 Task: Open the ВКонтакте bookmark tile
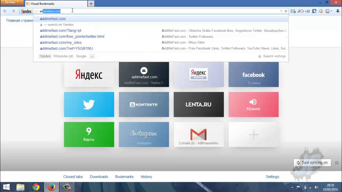(x=144, y=105)
